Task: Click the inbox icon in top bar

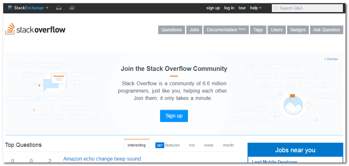Action: coord(59,8)
